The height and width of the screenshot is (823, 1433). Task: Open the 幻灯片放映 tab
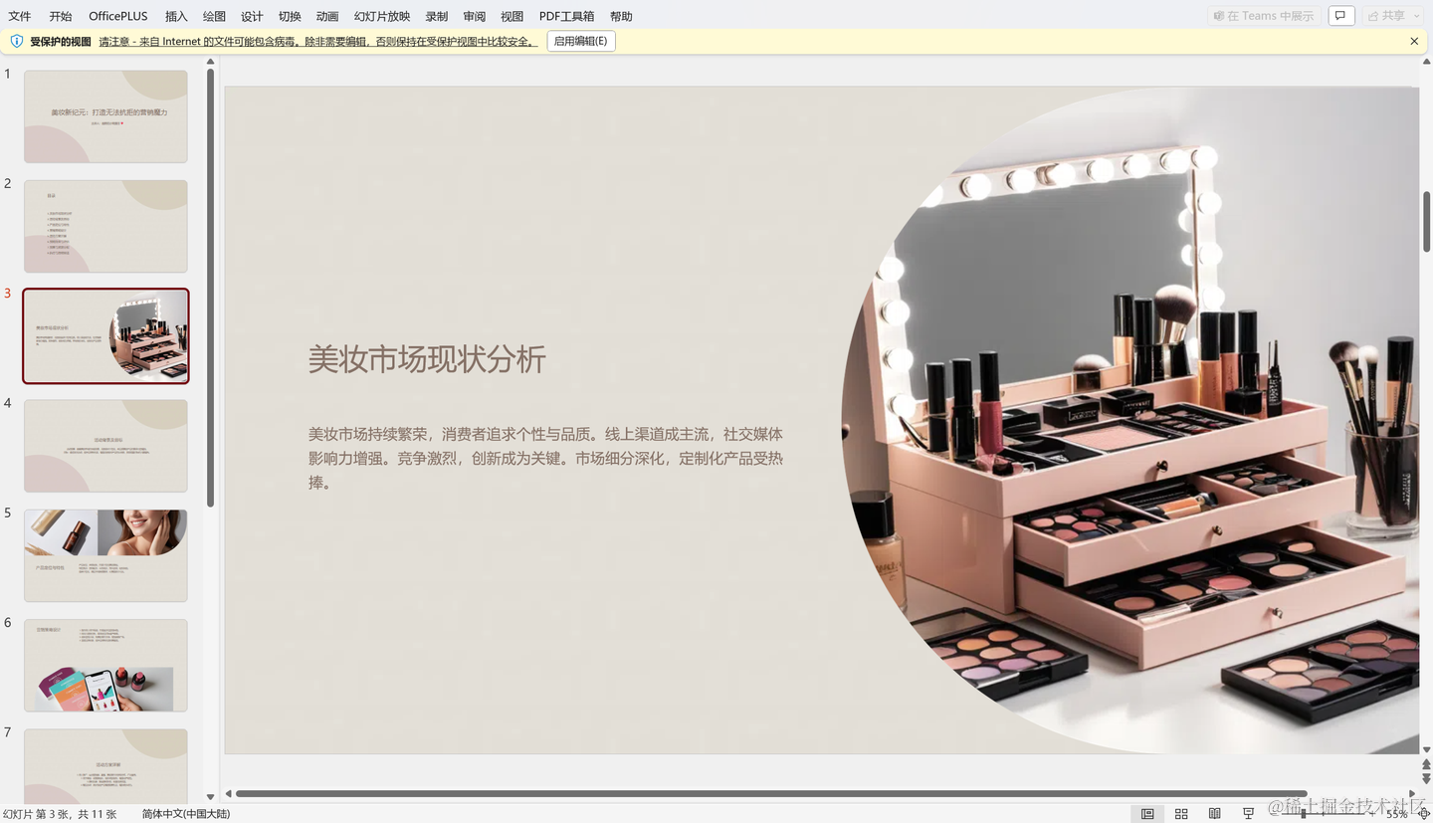click(382, 16)
